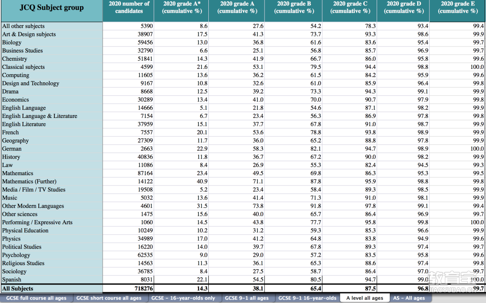This screenshot has height=303, width=486.
Task: Click the '2020 grade D (cumulative %)' header
Action: click(x=404, y=11)
